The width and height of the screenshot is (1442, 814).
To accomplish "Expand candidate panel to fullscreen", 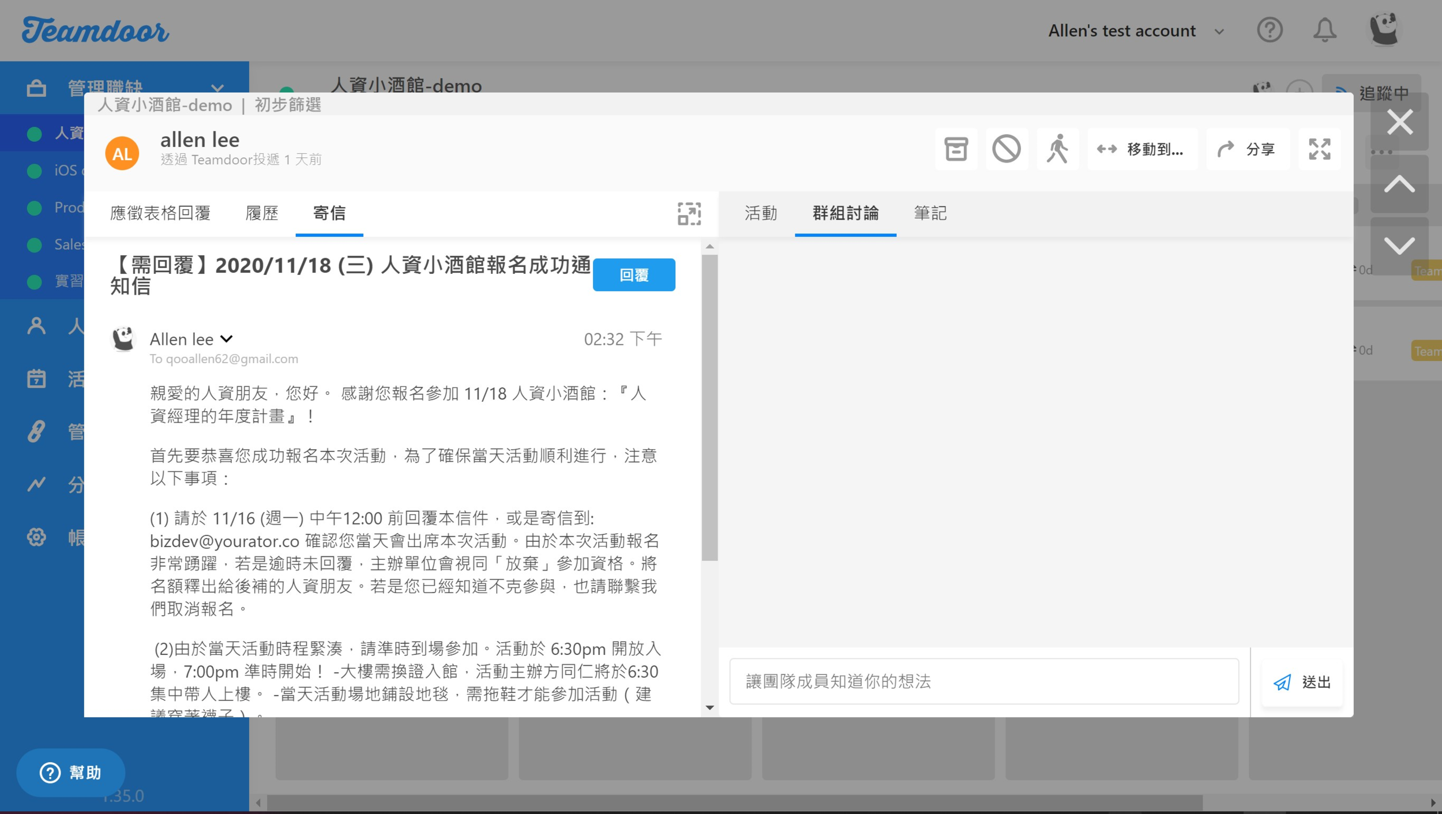I will 1320,149.
